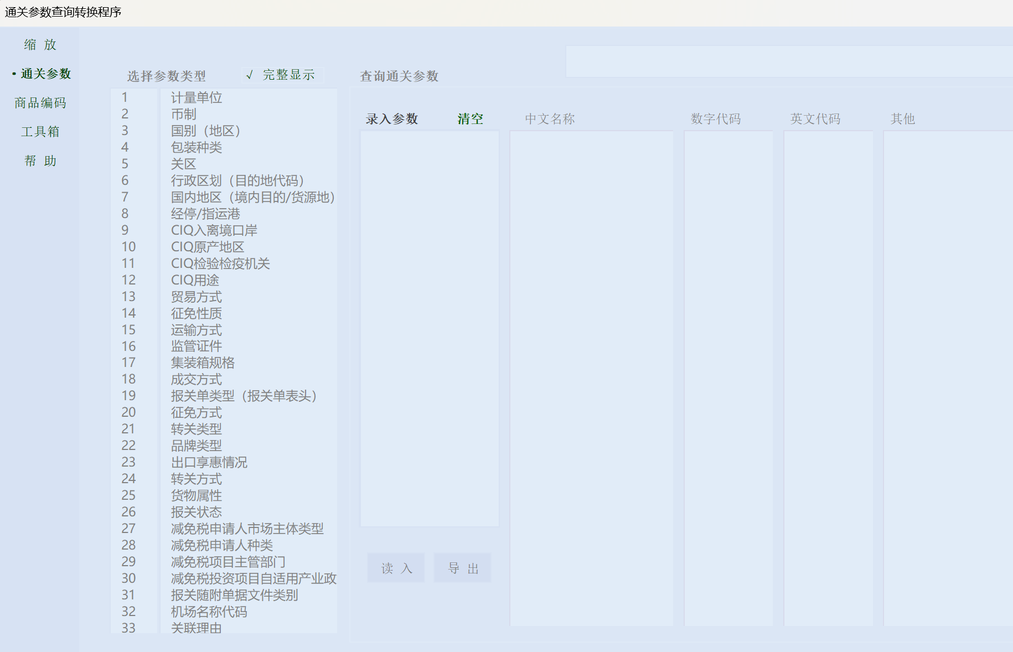Select the 通关参数 sidebar item
This screenshot has height=652, width=1013.
(45, 74)
